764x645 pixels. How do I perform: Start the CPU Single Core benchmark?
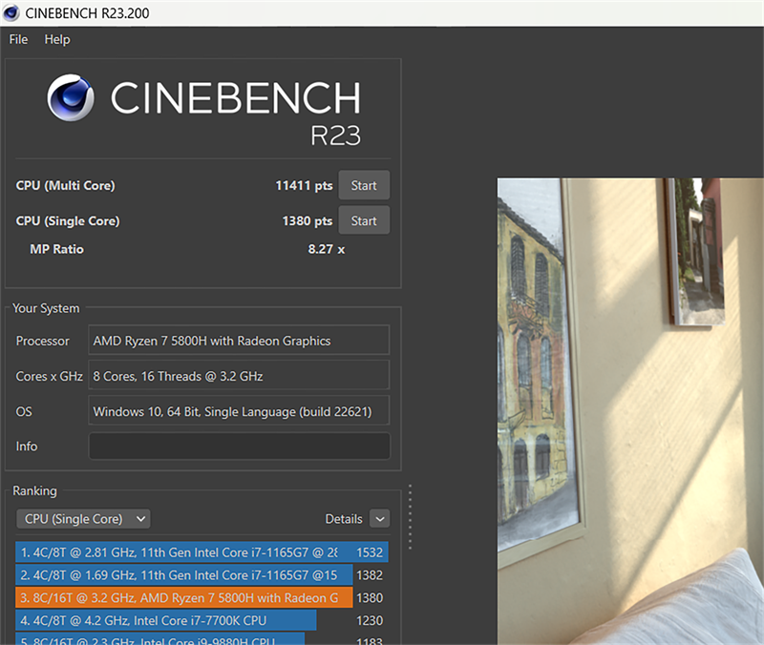coord(364,220)
